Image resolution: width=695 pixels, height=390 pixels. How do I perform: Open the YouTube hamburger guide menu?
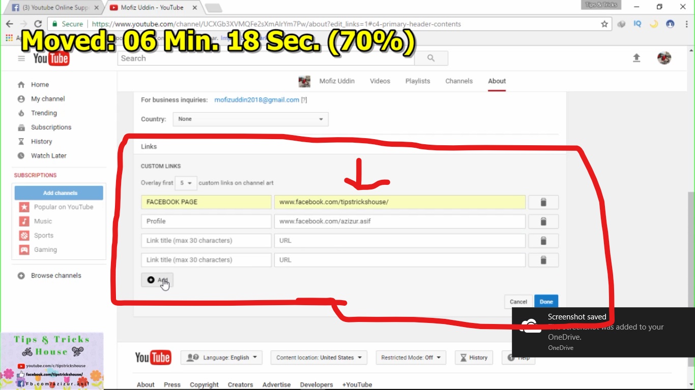[x=21, y=58]
